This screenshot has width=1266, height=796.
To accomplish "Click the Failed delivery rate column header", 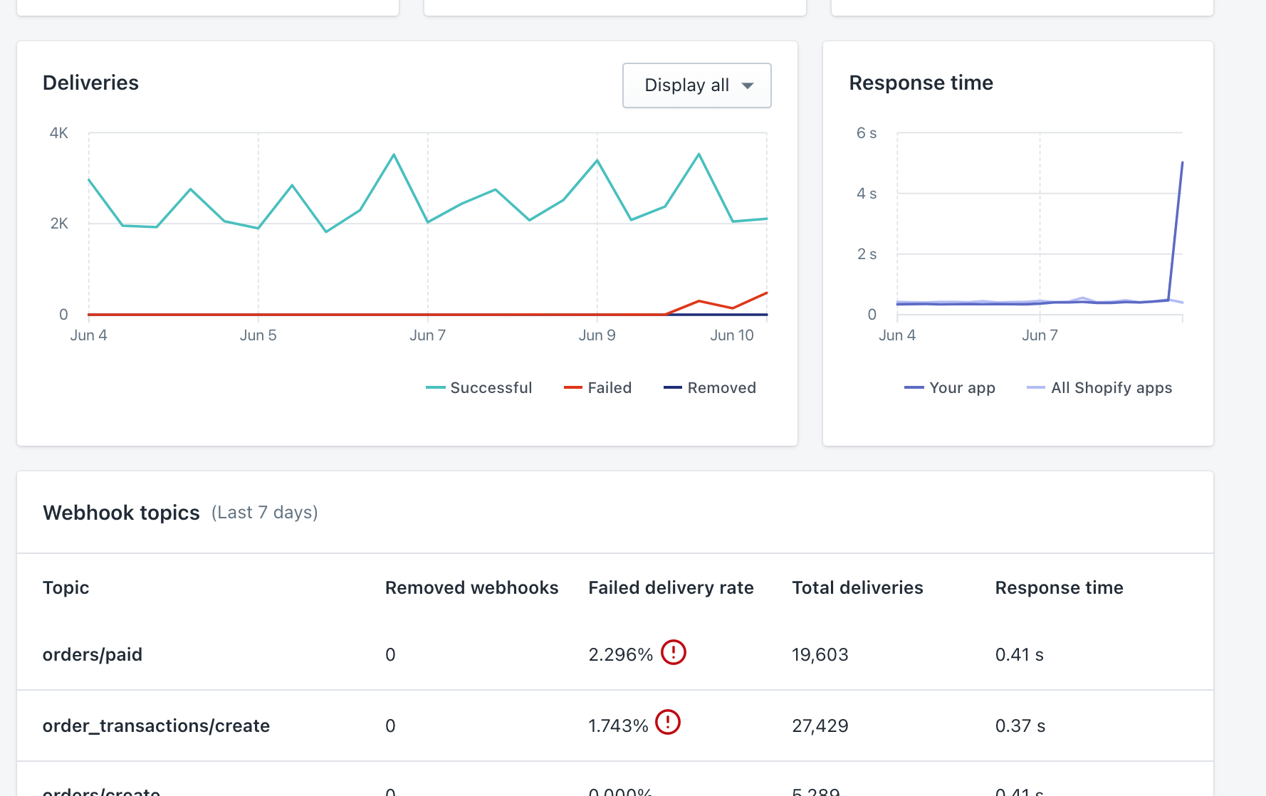I will point(671,587).
